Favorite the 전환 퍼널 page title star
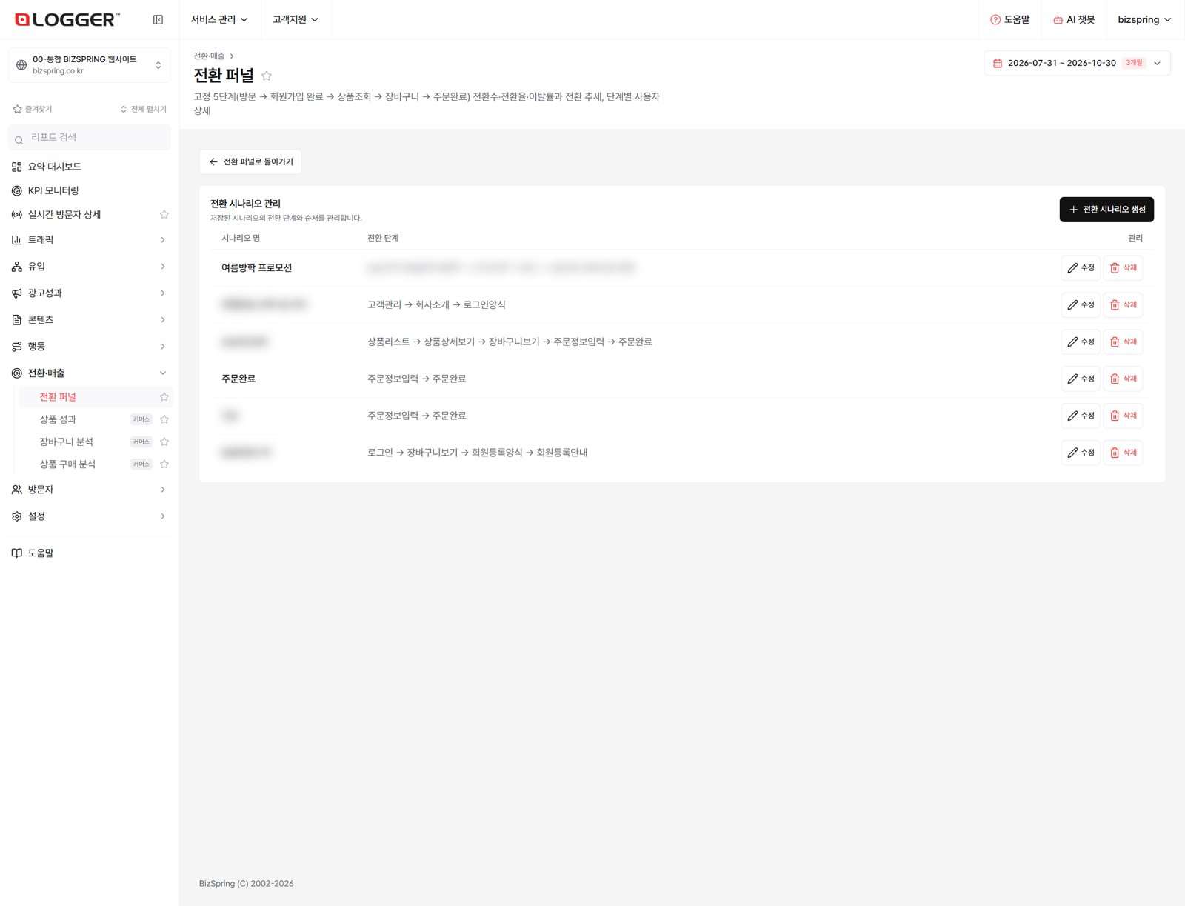Viewport: 1185px width, 906px height. [x=267, y=76]
